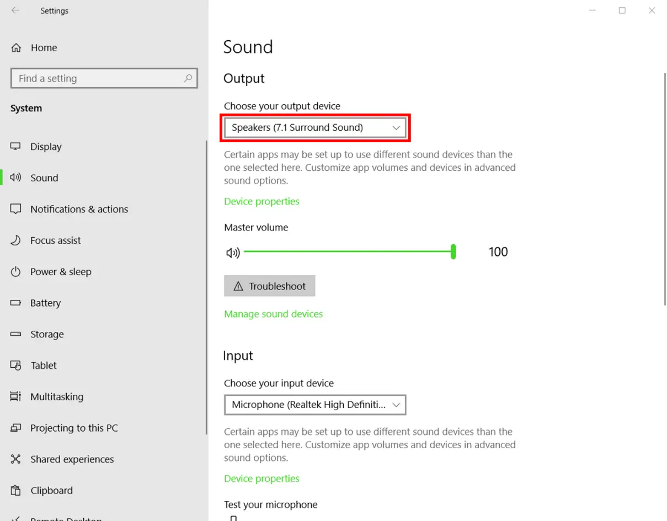This screenshot has width=667, height=521.
Task: Open Power & sleep via its icon
Action: [x=14, y=271]
